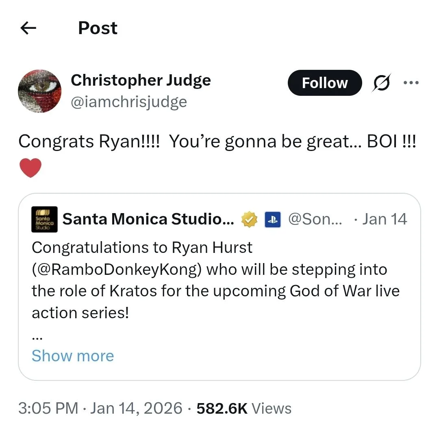Open the Grok analysis for this post
Screen dimensions: 439x423
point(381,82)
